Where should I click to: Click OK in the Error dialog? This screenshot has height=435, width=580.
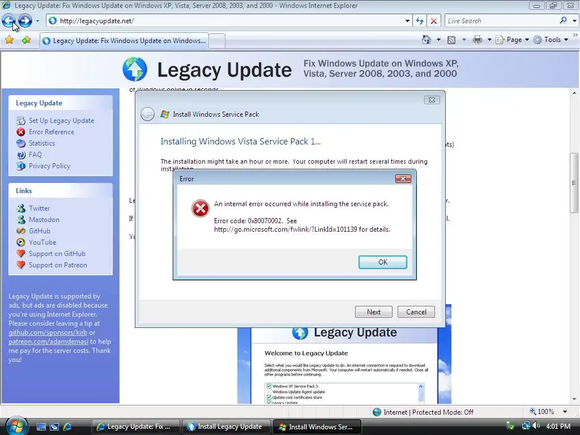click(x=383, y=262)
